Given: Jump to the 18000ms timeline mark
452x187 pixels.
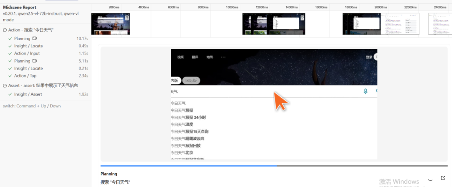Looking at the screenshot, I should tap(351, 7).
